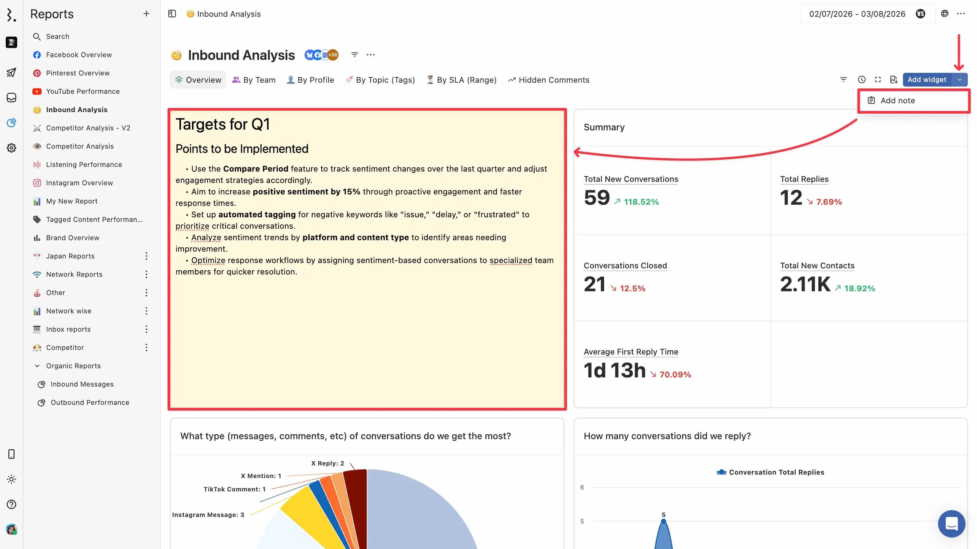This screenshot has width=977, height=549.
Task: Collapse the Organic Reports section
Action: pos(37,366)
